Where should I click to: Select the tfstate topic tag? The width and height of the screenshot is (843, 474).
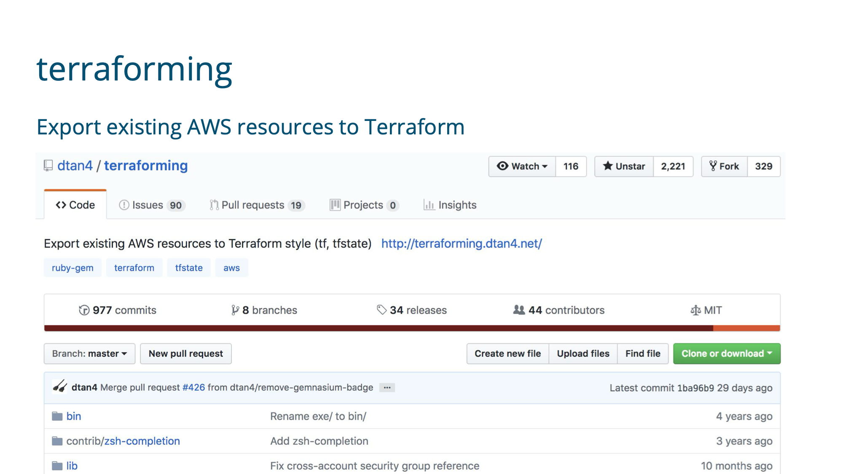[189, 268]
